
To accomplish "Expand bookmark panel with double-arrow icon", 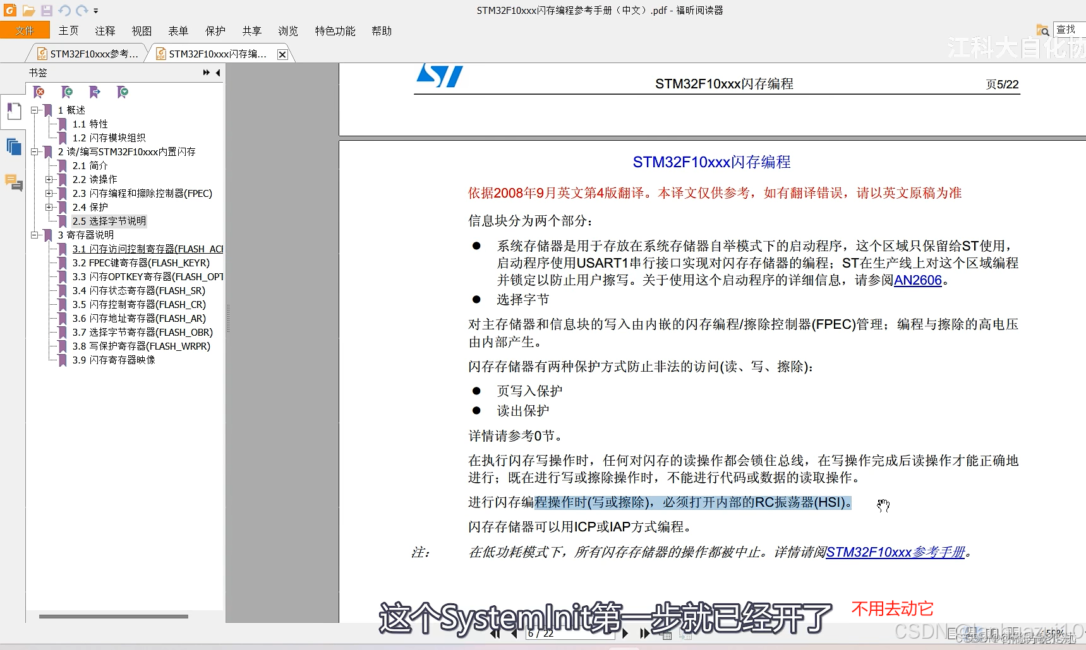I will click(206, 73).
